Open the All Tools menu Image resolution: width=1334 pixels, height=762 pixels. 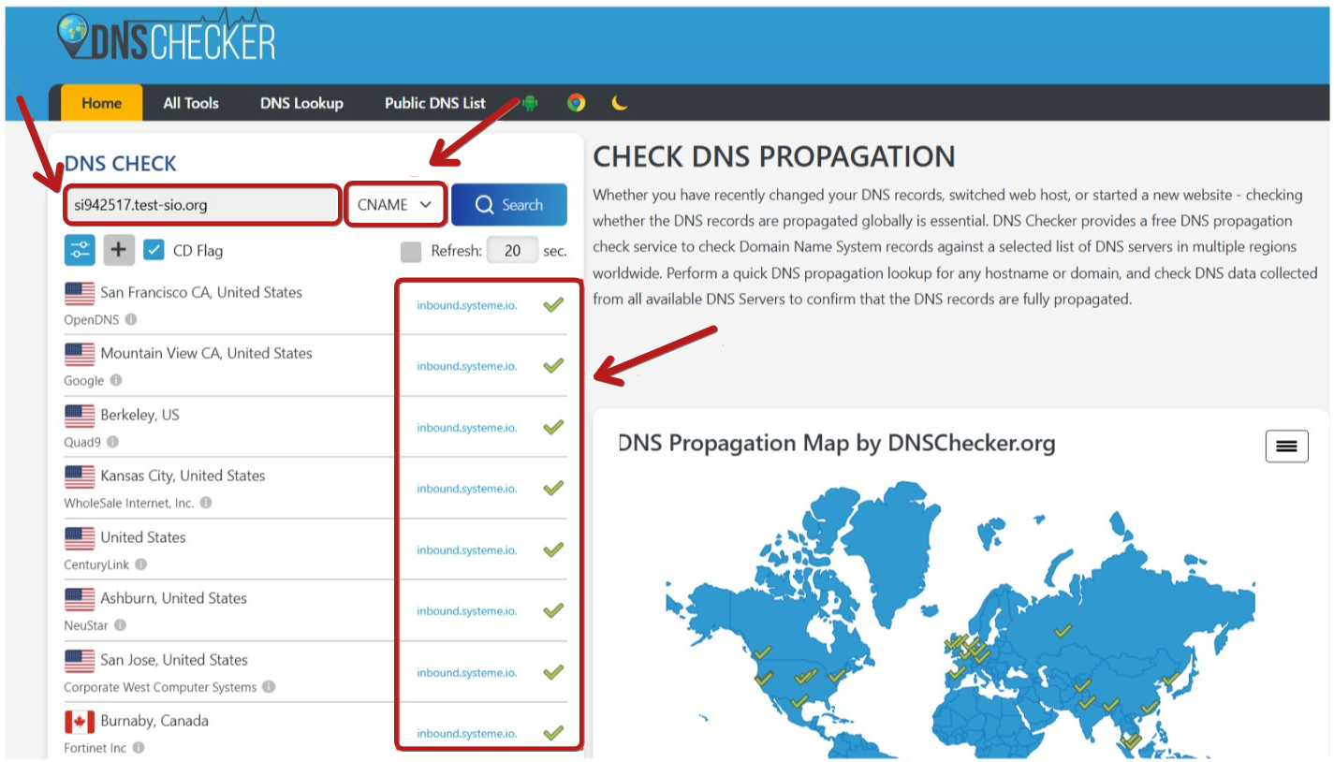tap(191, 103)
